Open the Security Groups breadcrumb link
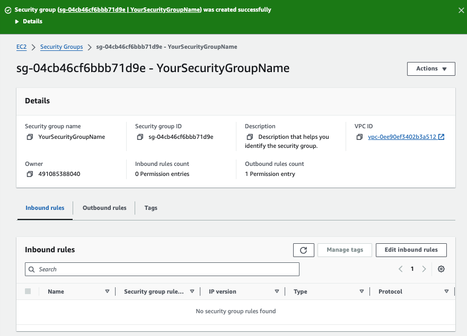 pyautogui.click(x=61, y=47)
